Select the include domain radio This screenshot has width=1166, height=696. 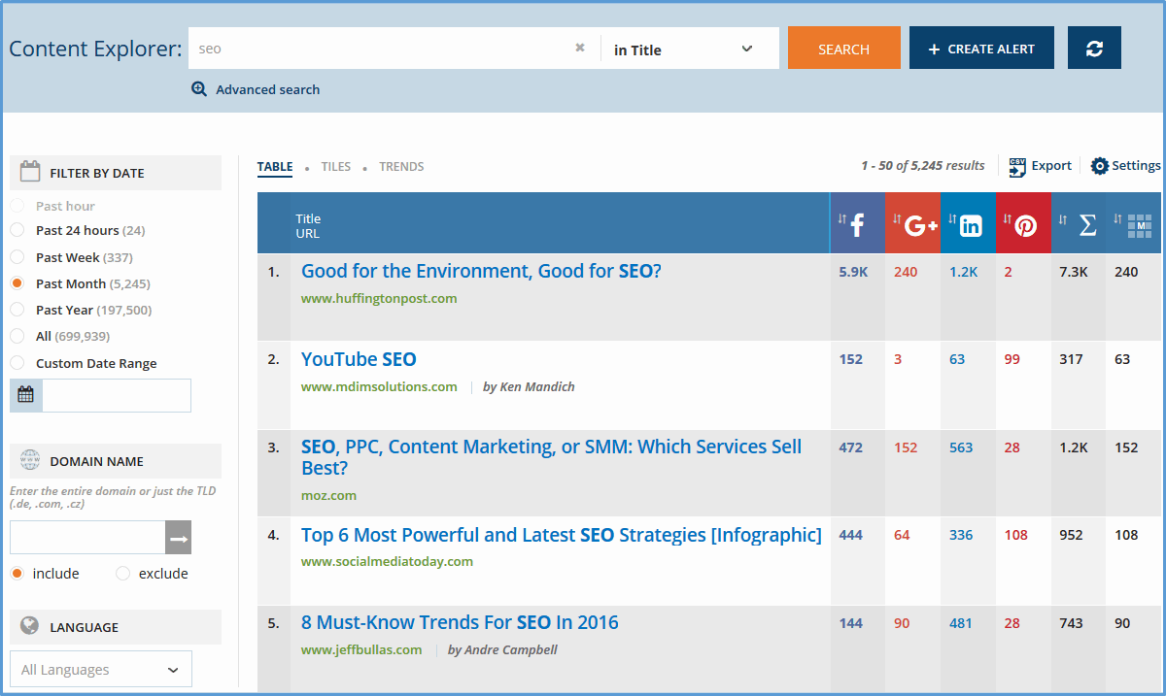pyautogui.click(x=17, y=574)
